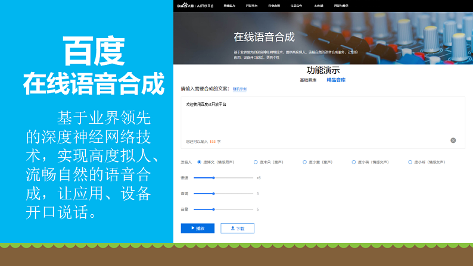Switch to the 基础音库 tab
Viewport: 473px width, 266px height.
[x=308, y=80]
